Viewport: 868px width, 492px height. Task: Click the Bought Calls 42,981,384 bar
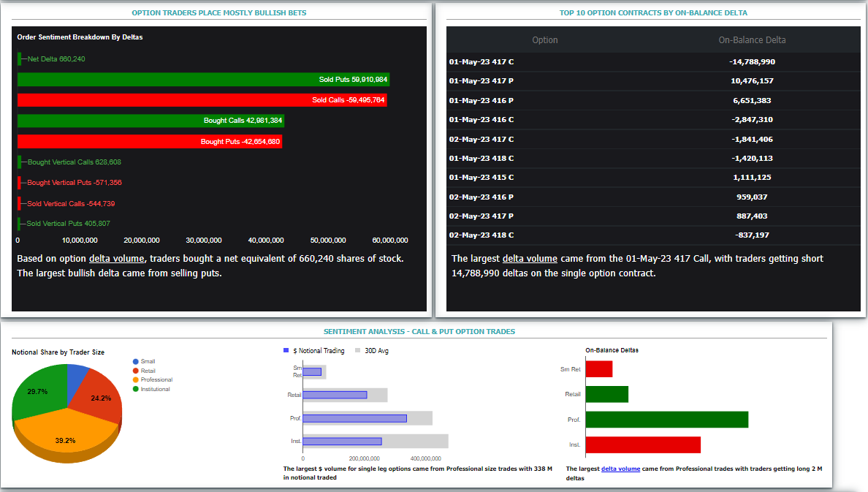tap(151, 120)
